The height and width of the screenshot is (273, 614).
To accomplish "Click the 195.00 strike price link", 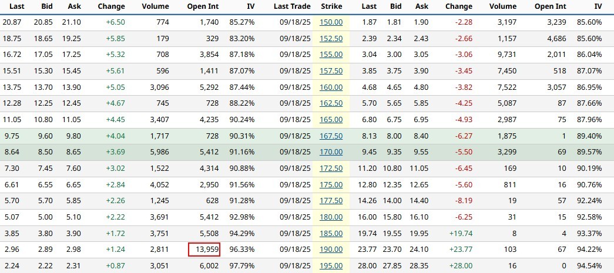I will point(331,266).
